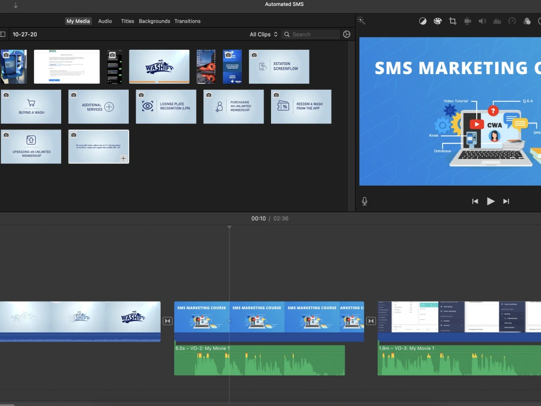The height and width of the screenshot is (406, 541).
Task: Open the All Clips filter dropdown
Action: [x=263, y=34]
